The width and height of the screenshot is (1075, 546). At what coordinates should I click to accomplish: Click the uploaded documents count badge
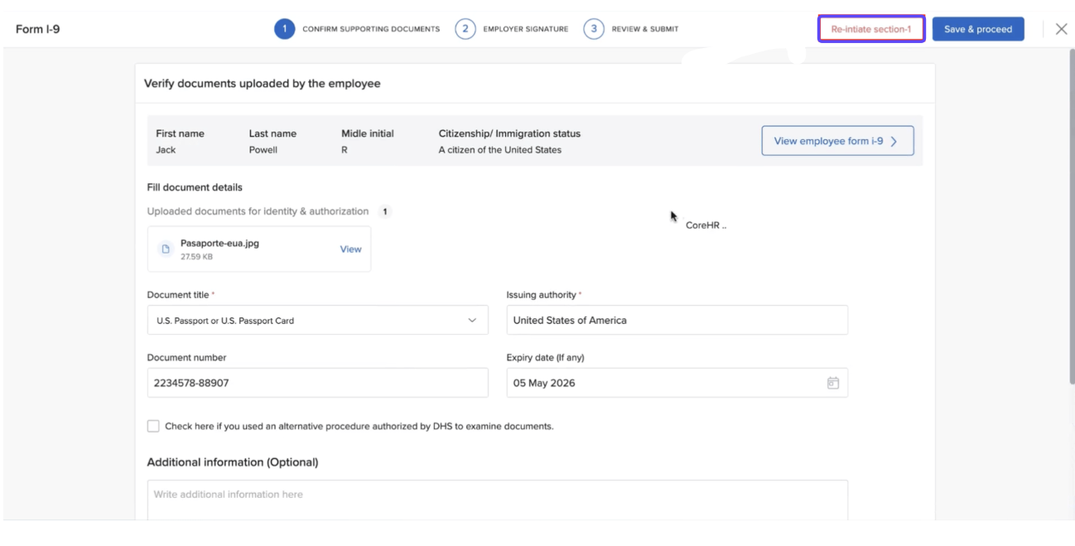(x=384, y=212)
